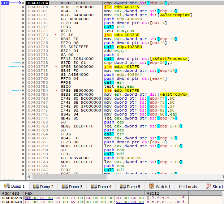
Task: Click the Struct tab icon
Action: coord(208,186)
